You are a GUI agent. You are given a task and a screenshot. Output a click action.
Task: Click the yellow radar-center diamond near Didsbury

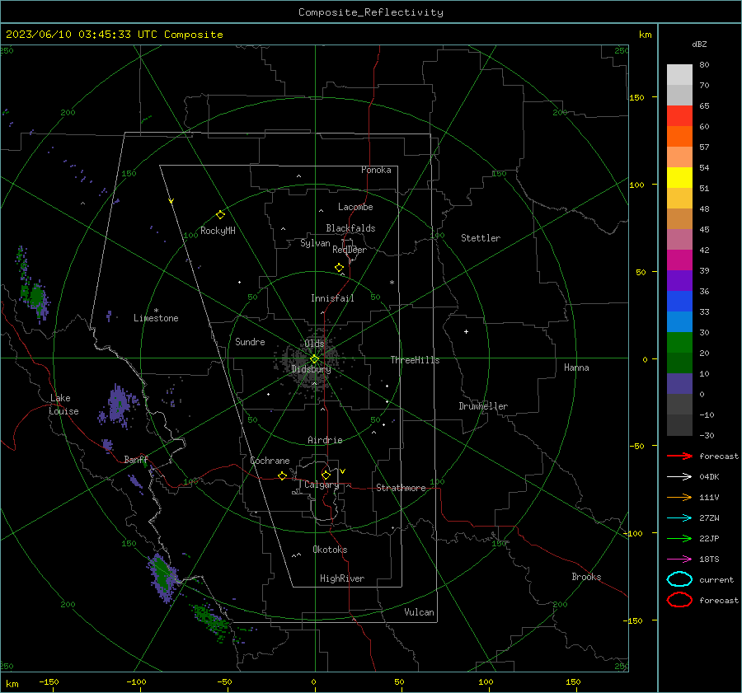pyautogui.click(x=315, y=359)
